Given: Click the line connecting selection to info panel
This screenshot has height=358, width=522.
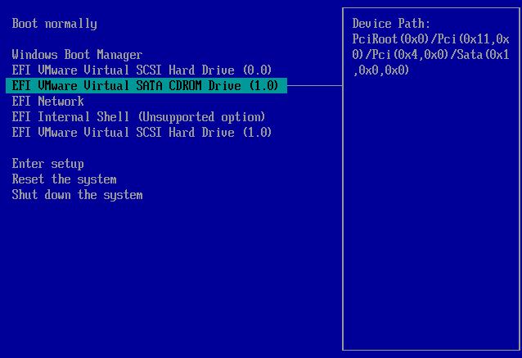Looking at the screenshot, I should (x=314, y=85).
